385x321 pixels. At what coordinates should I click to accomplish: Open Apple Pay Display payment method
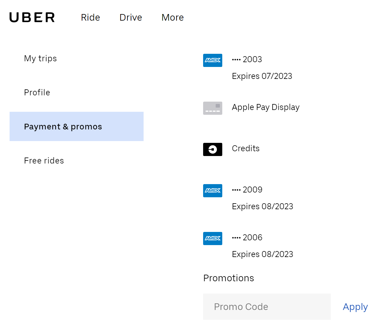tap(266, 107)
